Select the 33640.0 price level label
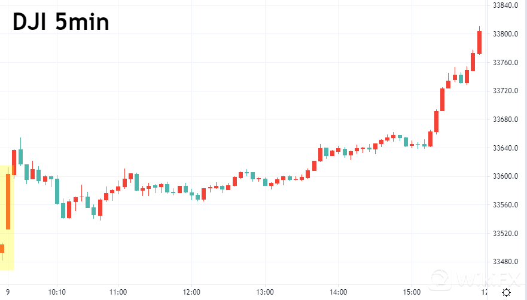The width and height of the screenshot is (527, 300). pos(505,148)
